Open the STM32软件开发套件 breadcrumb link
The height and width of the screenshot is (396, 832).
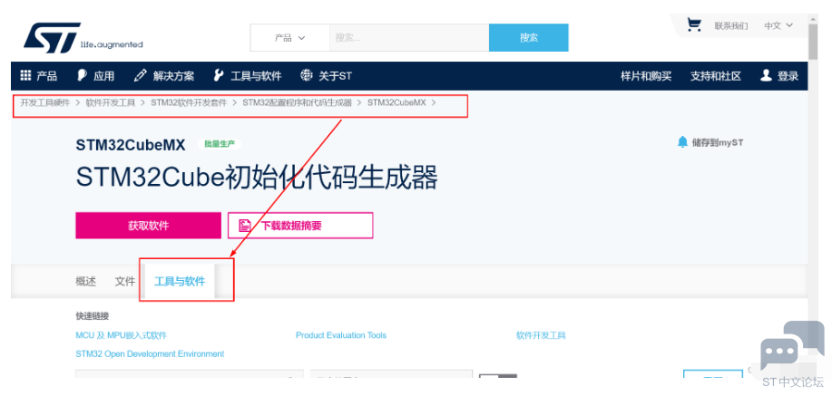click(189, 102)
